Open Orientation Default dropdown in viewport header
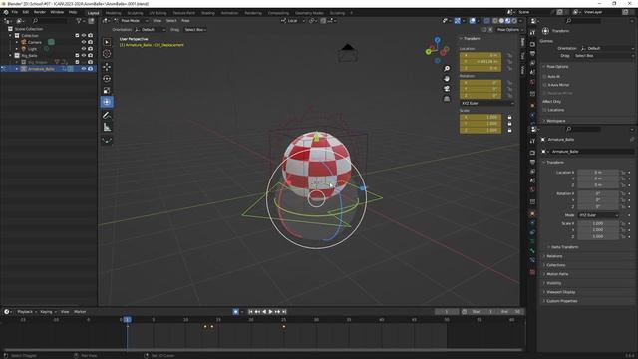 click(151, 30)
